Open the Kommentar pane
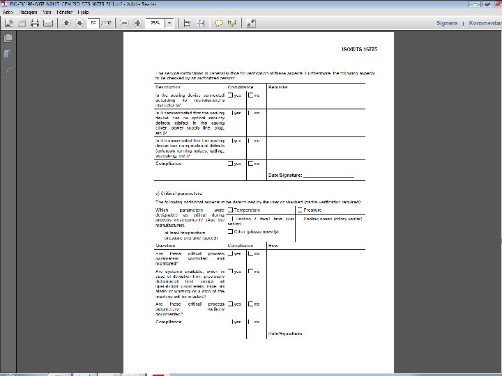 (485, 23)
